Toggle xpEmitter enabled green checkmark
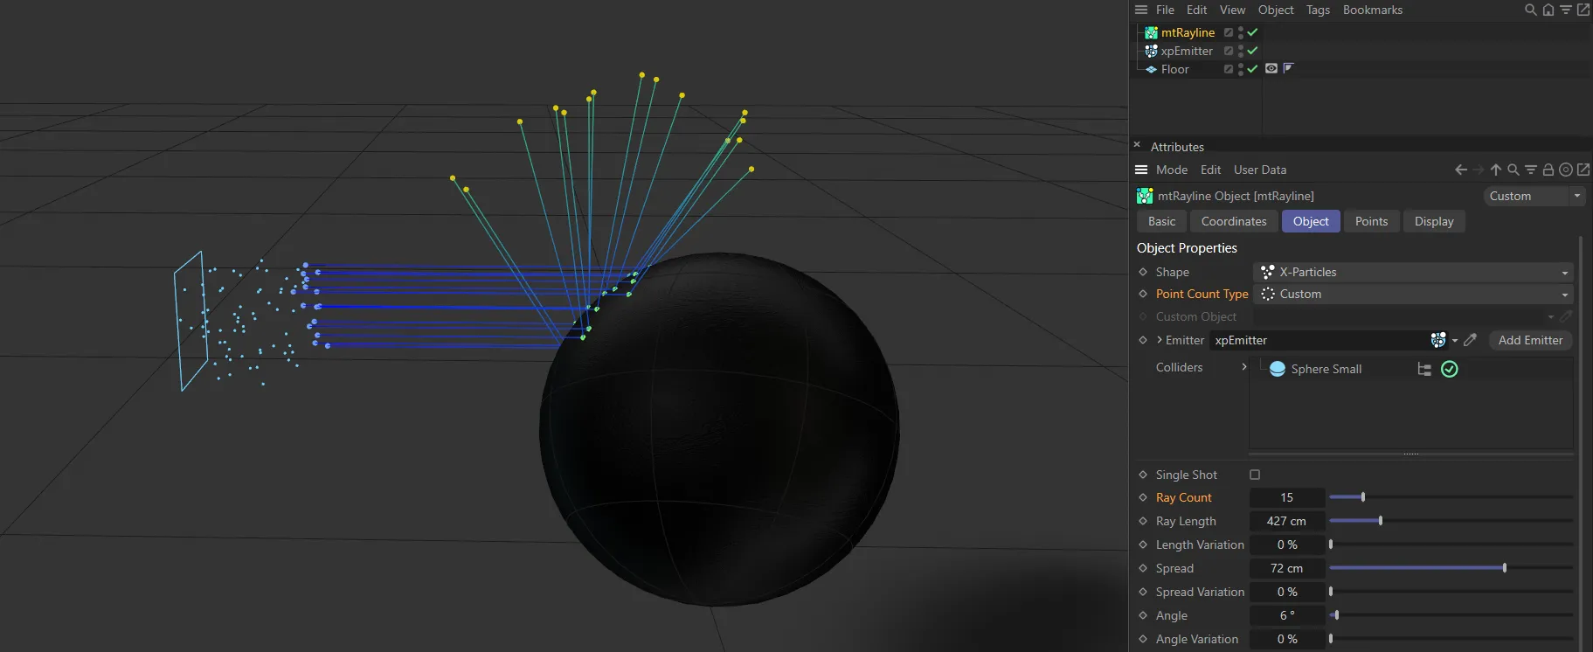This screenshot has height=652, width=1593. click(x=1252, y=51)
